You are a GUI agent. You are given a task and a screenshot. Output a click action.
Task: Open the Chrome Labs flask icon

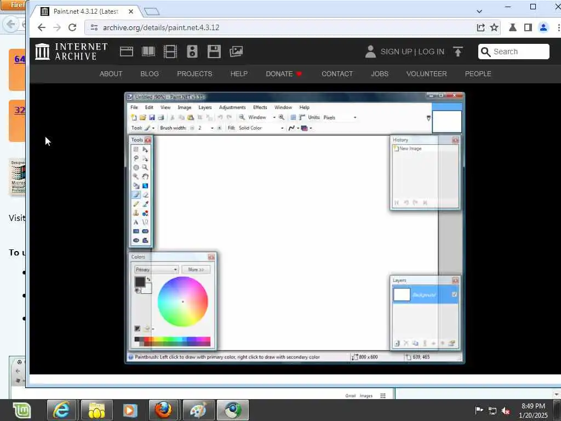513,27
